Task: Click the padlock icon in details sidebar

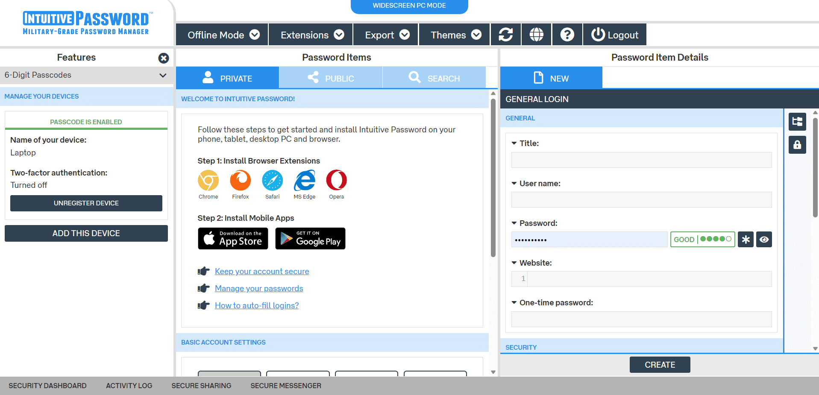Action: pos(797,145)
